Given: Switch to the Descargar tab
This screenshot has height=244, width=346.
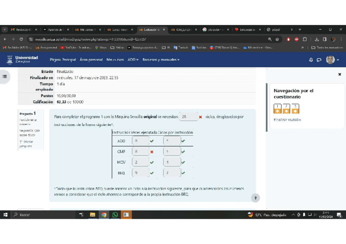Looking at the screenshot, I should 248,29.
